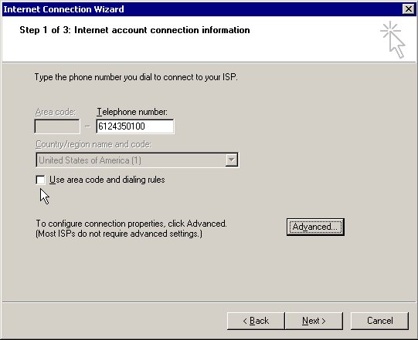Screen dimensions: 418x340
Task: Go to the Next wizard step
Action: click(x=314, y=321)
